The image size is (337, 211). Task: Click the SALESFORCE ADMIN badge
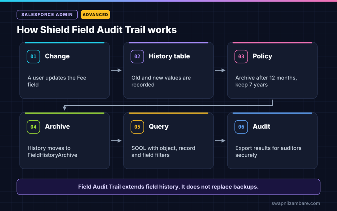pyautogui.click(x=47, y=15)
